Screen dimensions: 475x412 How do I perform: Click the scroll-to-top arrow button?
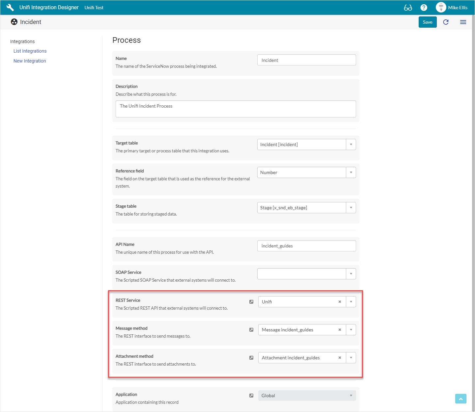click(x=461, y=399)
